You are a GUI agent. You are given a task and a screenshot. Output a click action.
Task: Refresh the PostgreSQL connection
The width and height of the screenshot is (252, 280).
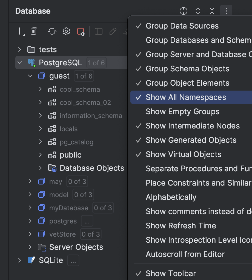pos(52,31)
